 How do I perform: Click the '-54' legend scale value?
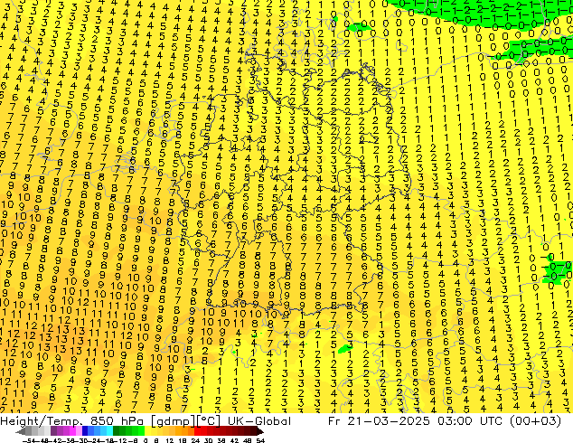tap(29, 440)
